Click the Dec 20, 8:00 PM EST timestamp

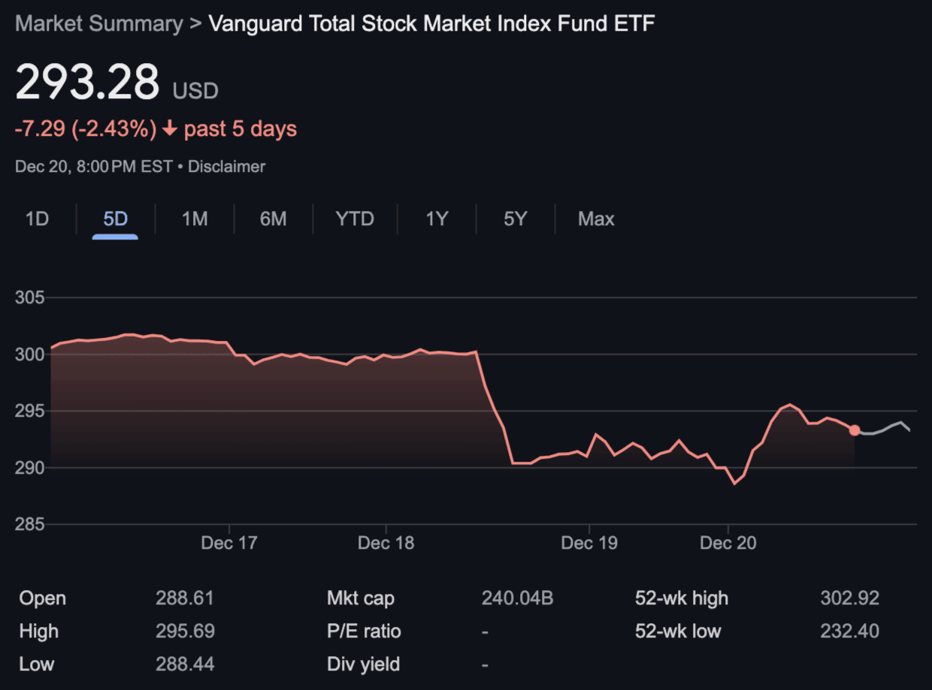94,167
